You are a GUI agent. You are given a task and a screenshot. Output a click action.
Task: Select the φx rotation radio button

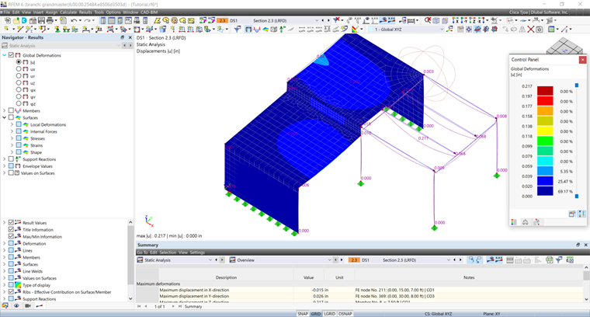[19, 89]
